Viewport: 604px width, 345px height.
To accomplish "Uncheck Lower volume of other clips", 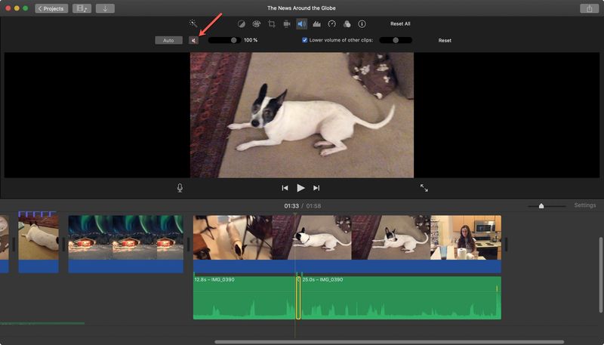I will 305,40.
